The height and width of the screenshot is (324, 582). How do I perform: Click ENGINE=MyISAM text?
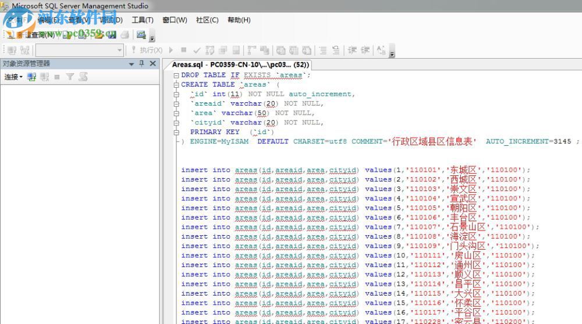pos(219,142)
